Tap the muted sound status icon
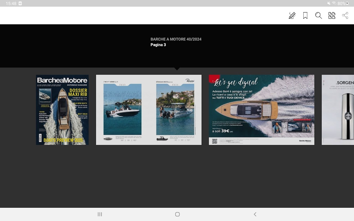This screenshot has height=221, width=354. [x=329, y=3]
